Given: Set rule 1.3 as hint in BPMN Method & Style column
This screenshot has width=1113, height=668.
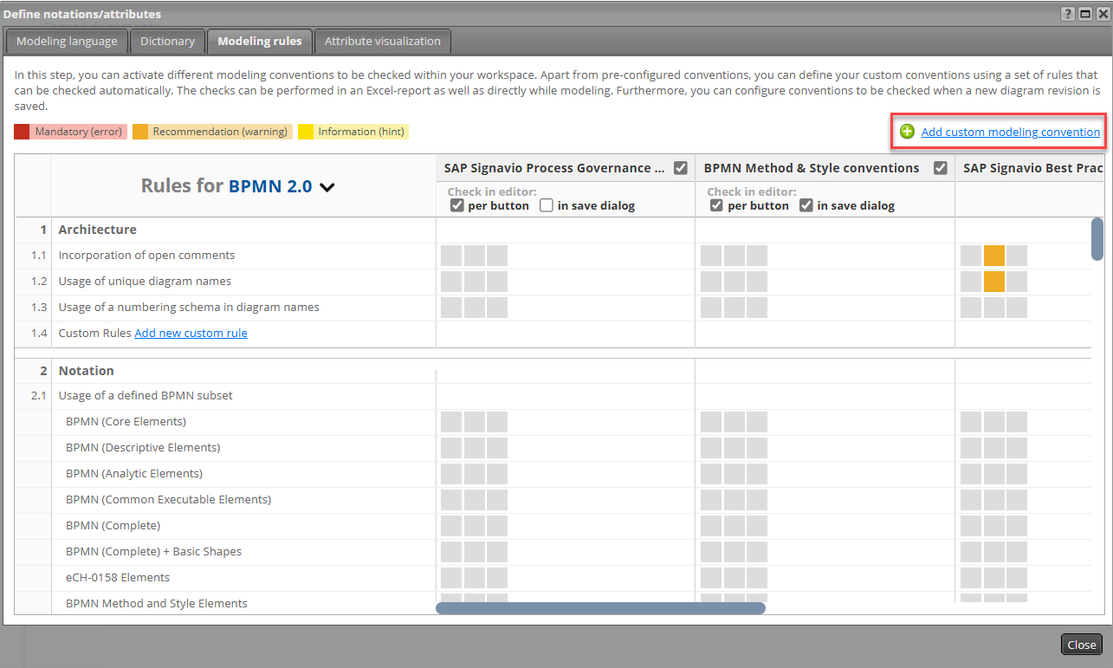Looking at the screenshot, I should (756, 308).
